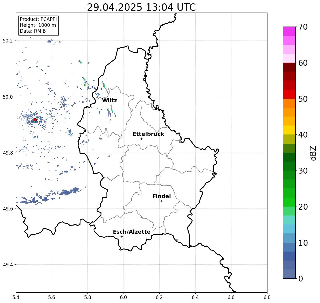The width and height of the screenshot is (320, 303).
Task: Click the Esch/Alzette station cross marker
Action: 122,237
